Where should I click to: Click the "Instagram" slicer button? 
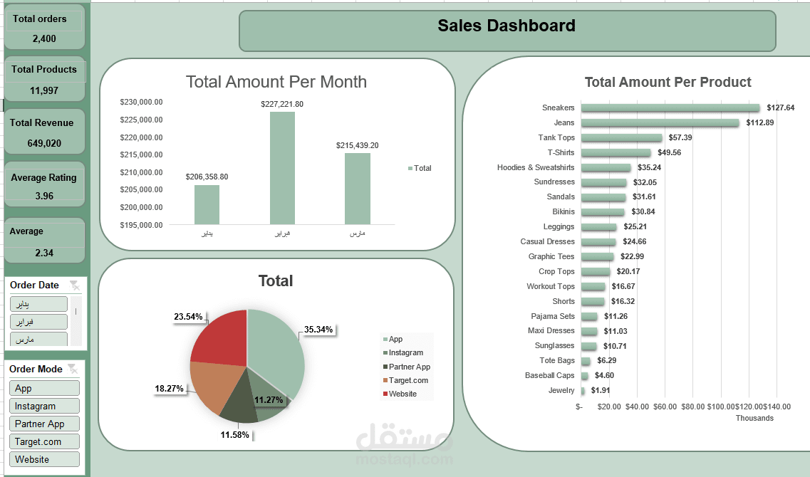[44, 406]
